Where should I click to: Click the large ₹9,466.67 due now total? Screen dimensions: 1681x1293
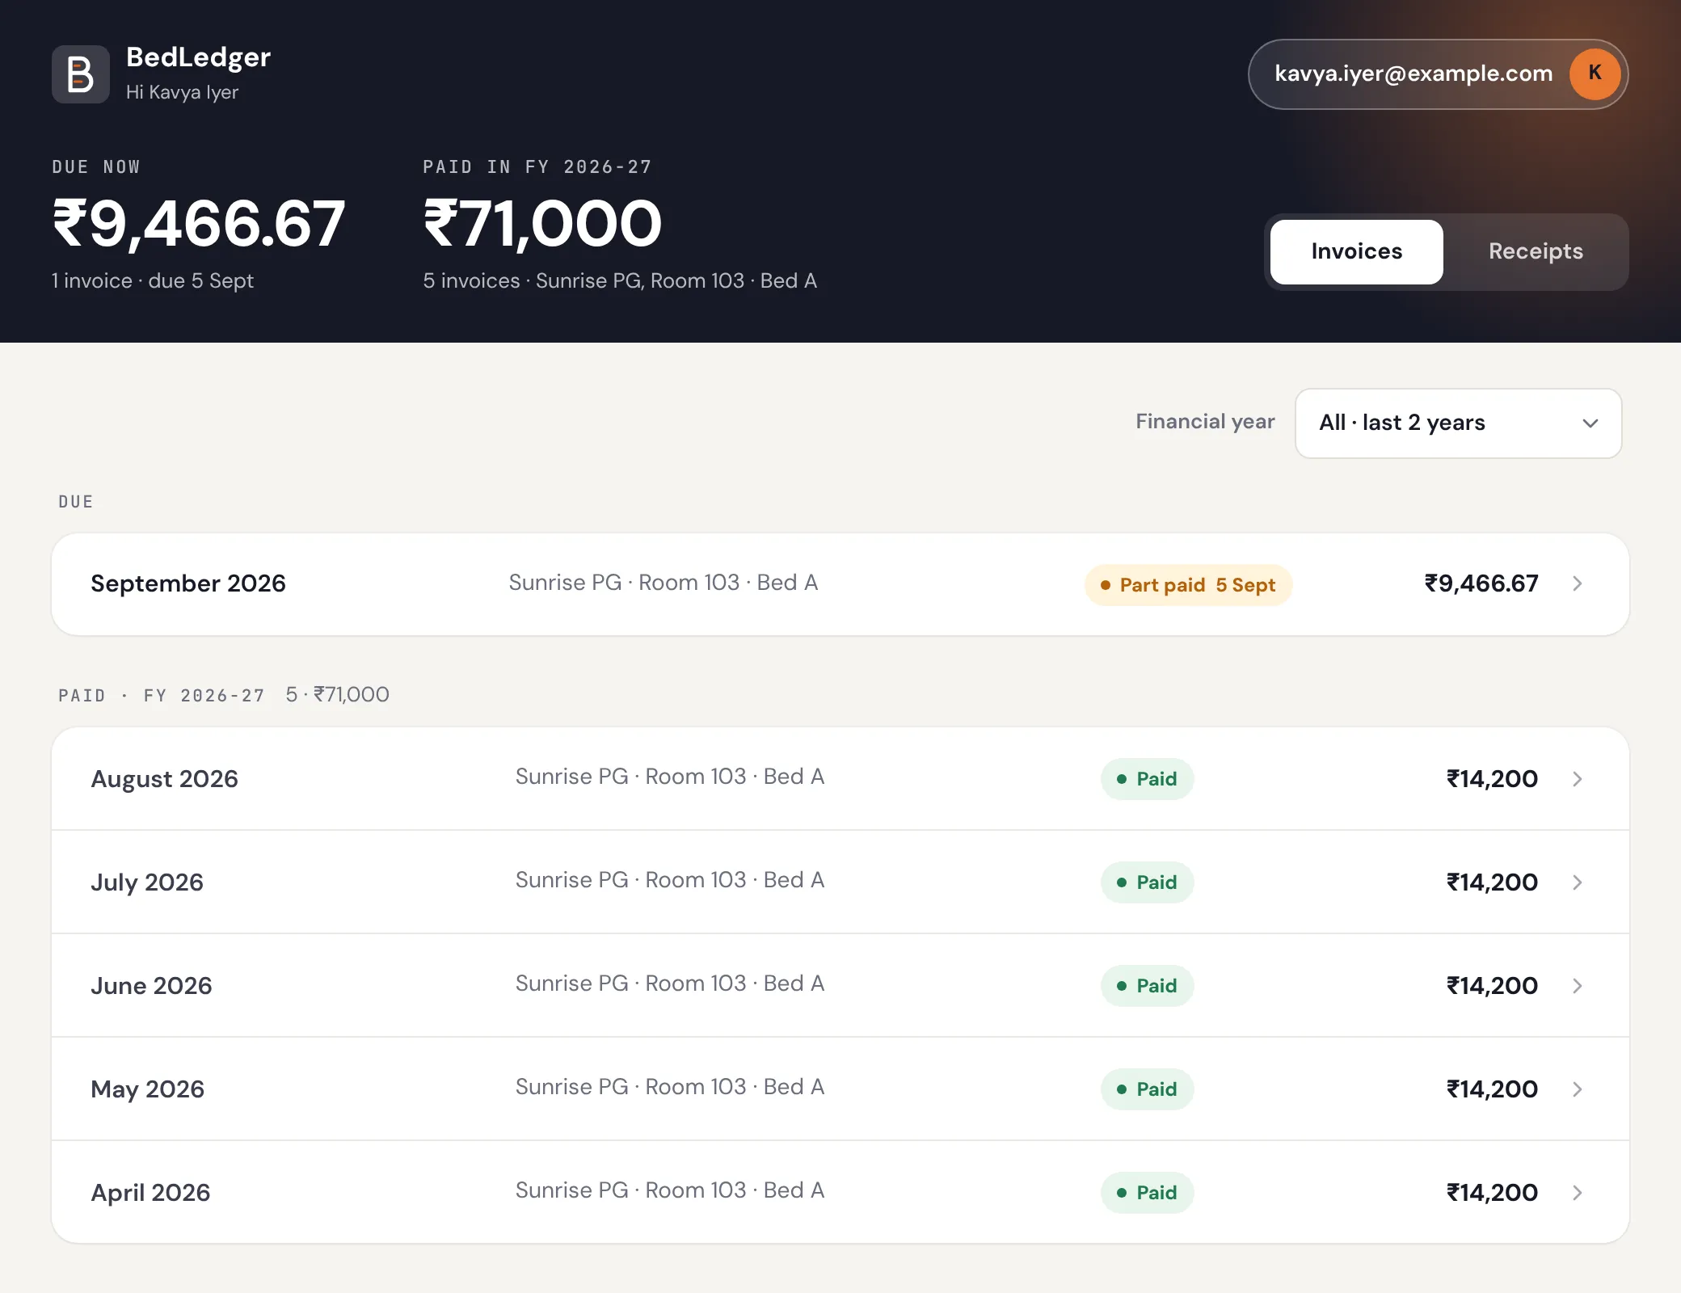199,224
